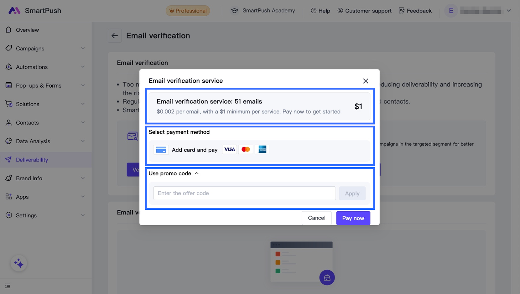Open the Help icon link
Screen dimensions: 520x294
(x=314, y=11)
